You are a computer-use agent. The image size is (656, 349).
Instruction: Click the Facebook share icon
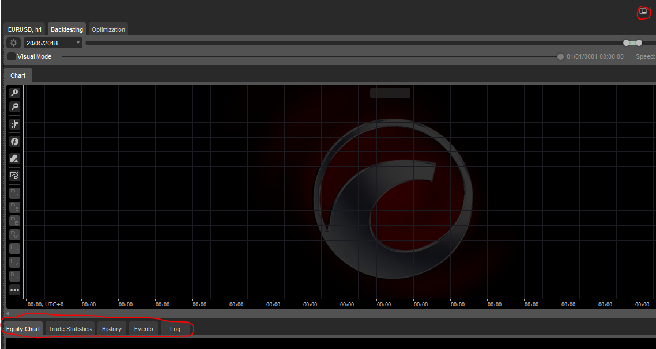coord(14,142)
